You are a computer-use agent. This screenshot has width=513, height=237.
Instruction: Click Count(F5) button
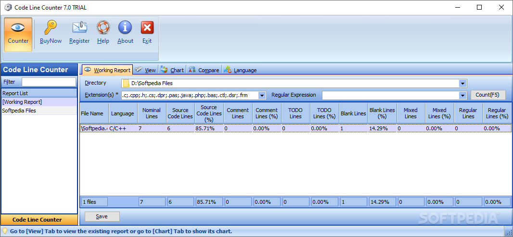click(x=488, y=95)
